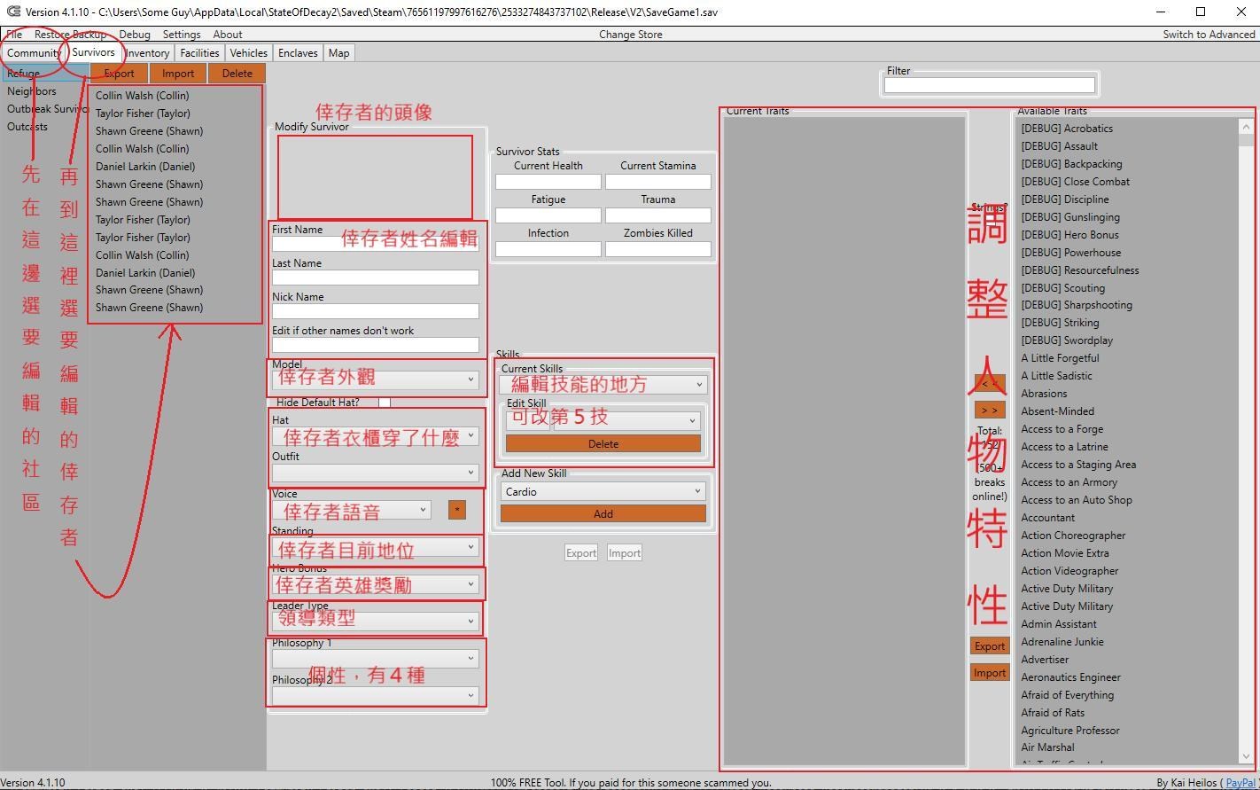Open the Restore Backup menu
Viewport: 1260px width, 790px height.
pyautogui.click(x=70, y=35)
